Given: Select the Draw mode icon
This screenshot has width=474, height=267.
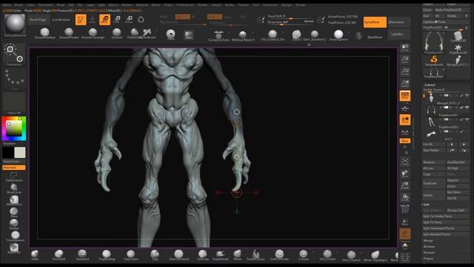Looking at the screenshot, I should pos(93,20).
